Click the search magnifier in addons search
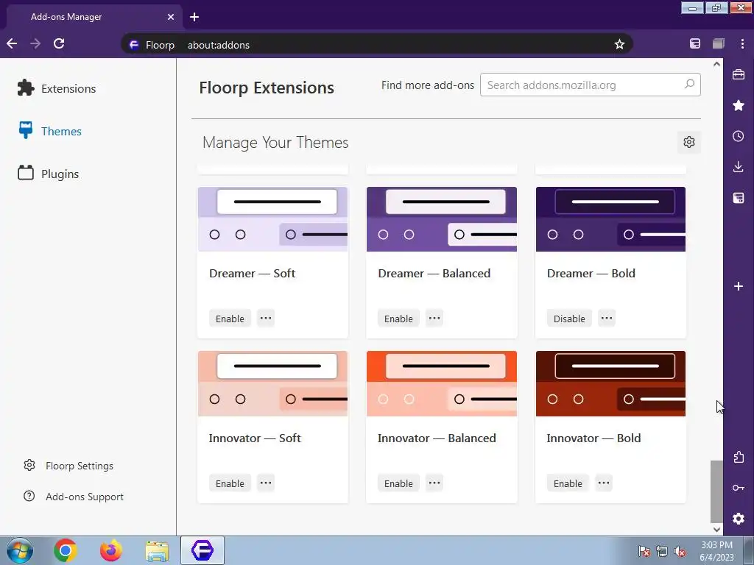Image resolution: width=754 pixels, height=565 pixels. click(x=689, y=84)
